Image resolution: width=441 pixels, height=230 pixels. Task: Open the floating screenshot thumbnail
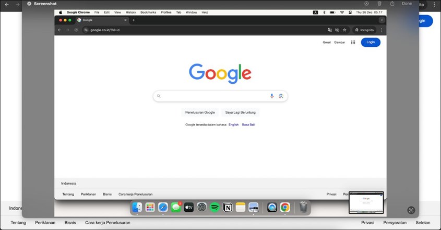click(x=366, y=202)
